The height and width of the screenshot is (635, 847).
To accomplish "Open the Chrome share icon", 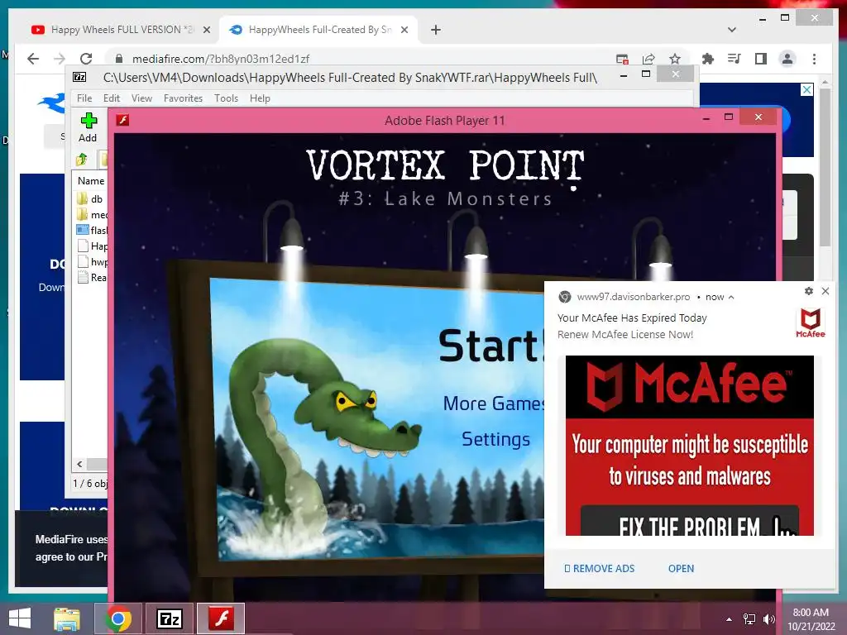I will (x=648, y=59).
